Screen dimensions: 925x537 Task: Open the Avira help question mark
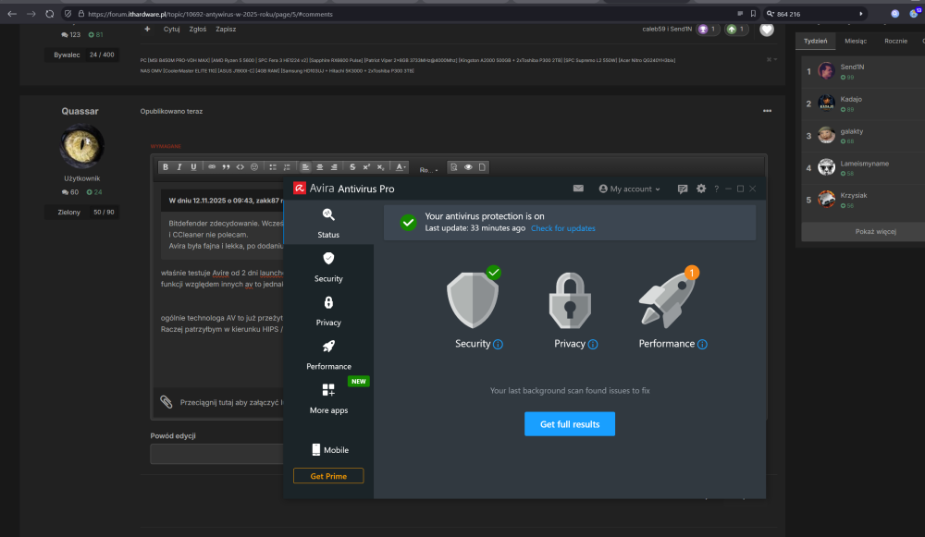tap(716, 189)
